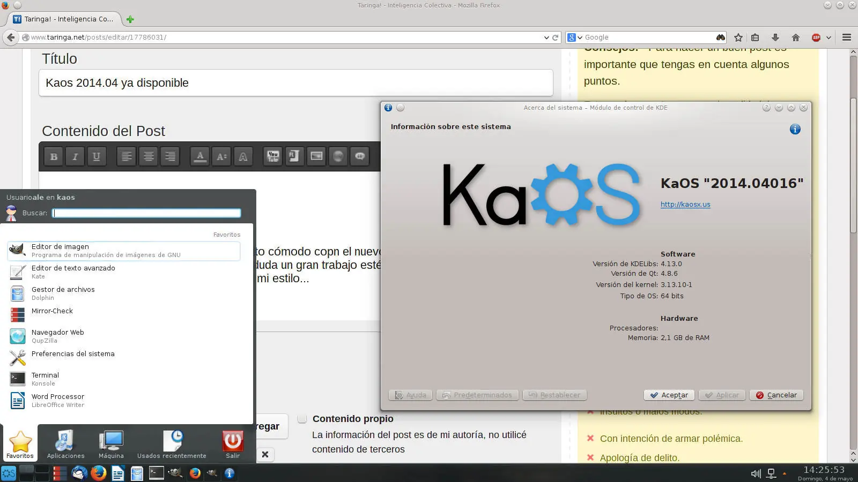Insert a hyperlink with the globe icon
Viewport: 858px width, 482px height.
338,156
